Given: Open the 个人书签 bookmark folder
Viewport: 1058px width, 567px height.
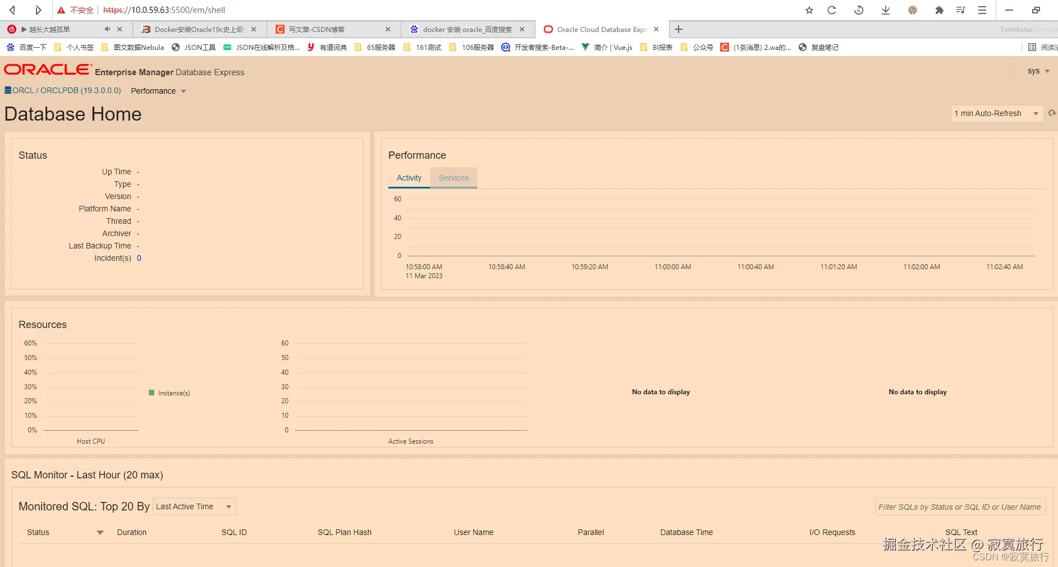Looking at the screenshot, I should click(74, 47).
